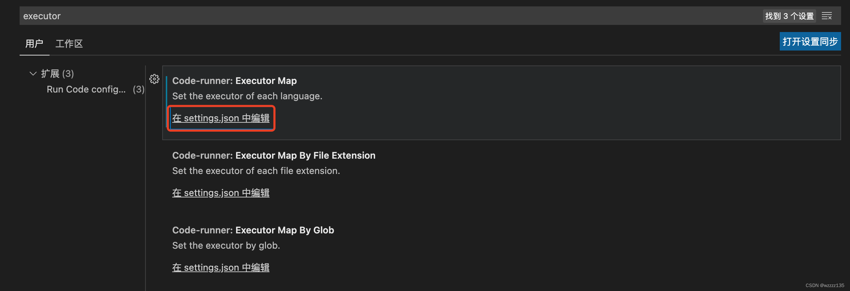850x291 pixels.
Task: Open settings.json link under Executor Map
Action: [x=221, y=118]
